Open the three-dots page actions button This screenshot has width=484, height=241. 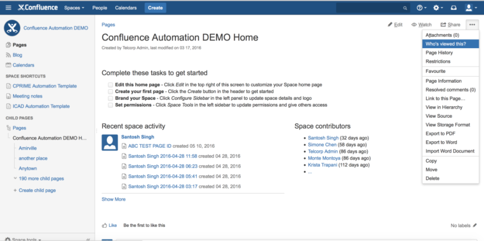(x=472, y=25)
